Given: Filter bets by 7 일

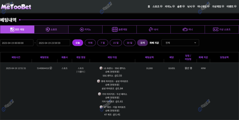Looking at the screenshot, I should 102,43.
